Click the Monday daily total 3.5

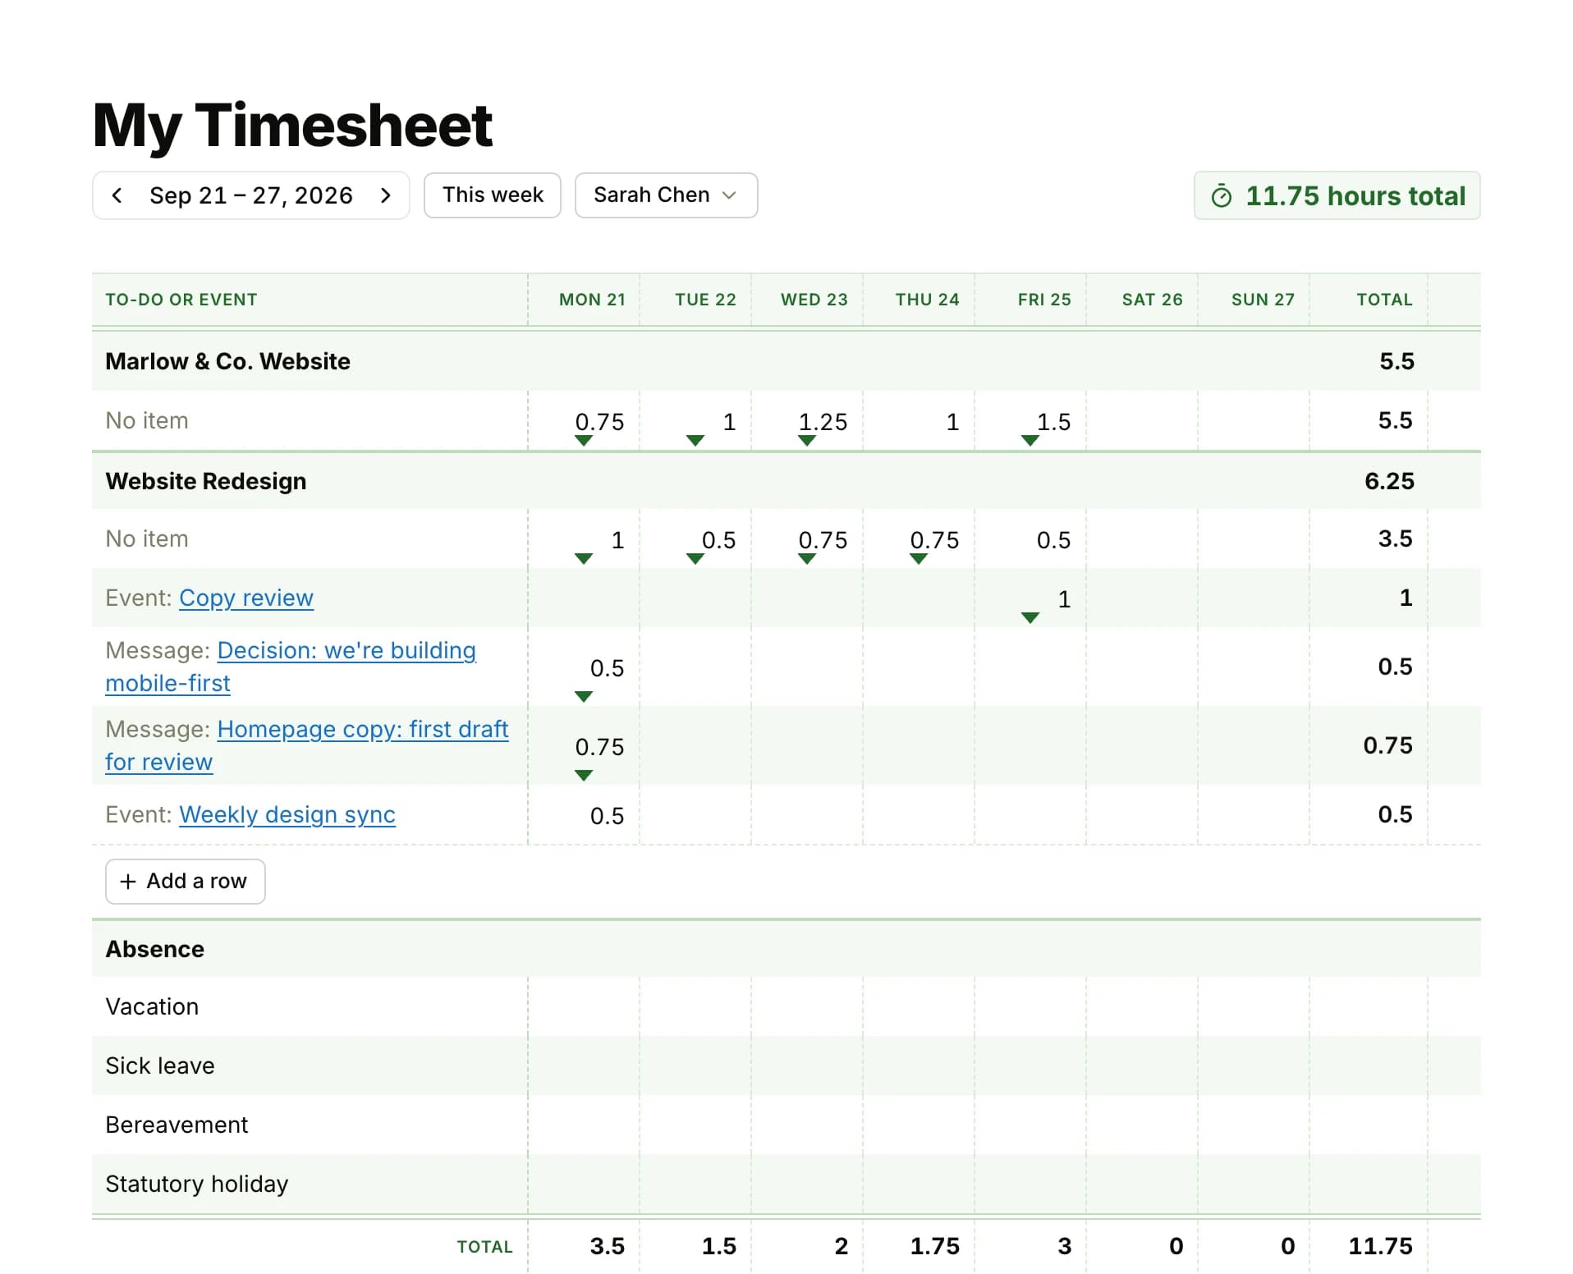point(607,1246)
